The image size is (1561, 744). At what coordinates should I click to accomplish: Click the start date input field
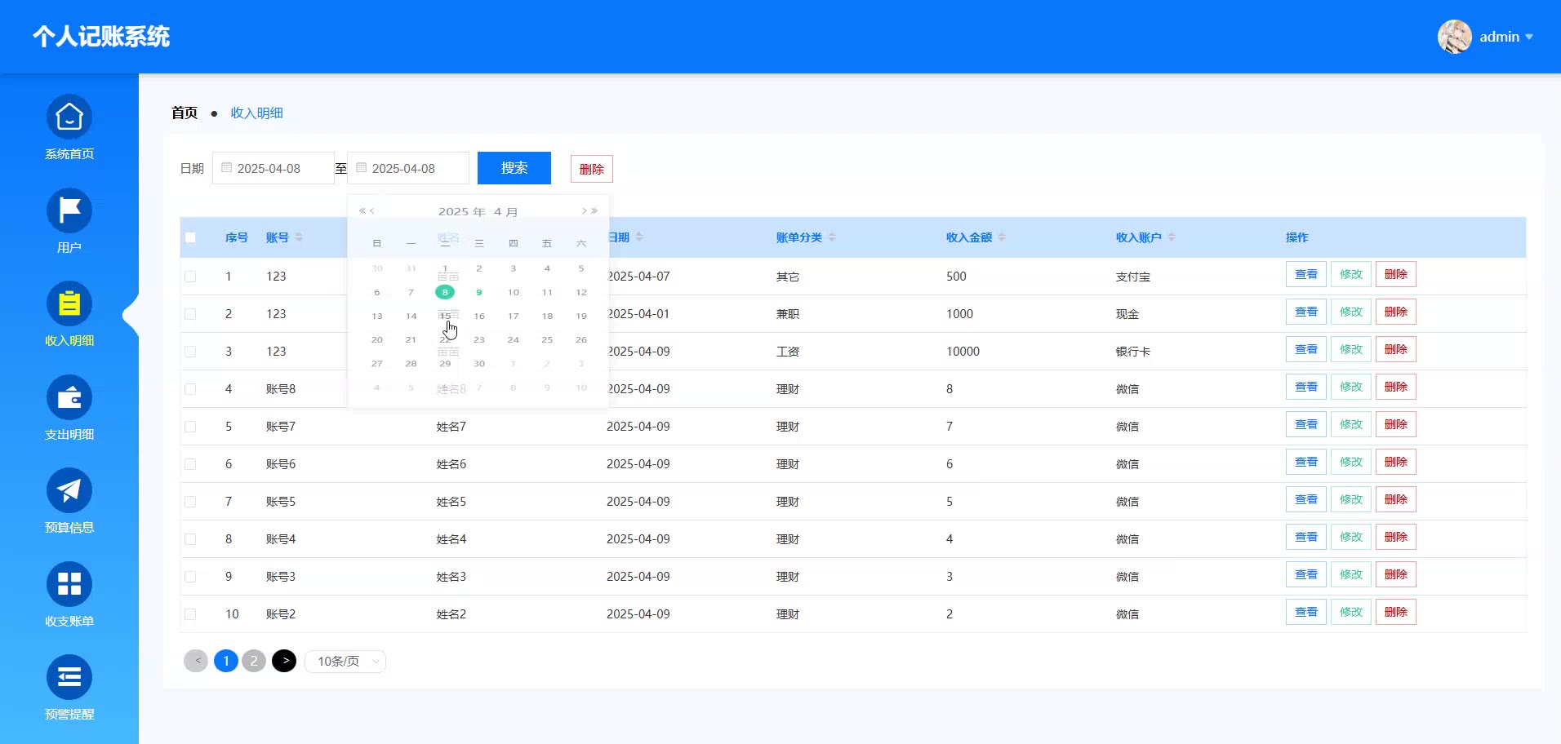(x=274, y=168)
